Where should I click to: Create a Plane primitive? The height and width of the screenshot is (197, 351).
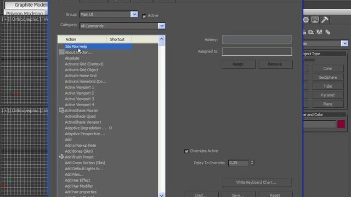click(328, 104)
